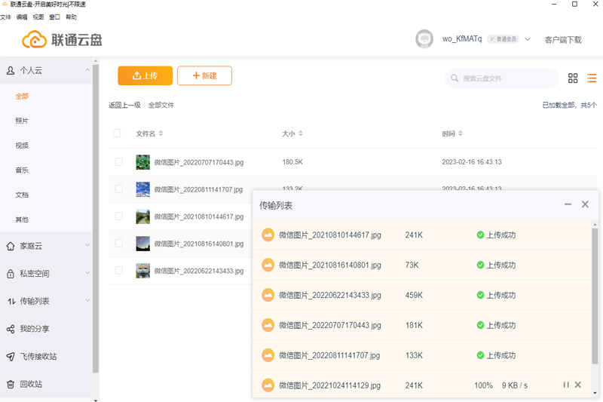The image size is (603, 402).
Task: Open 回收站 recycle bin
Action: point(31,384)
